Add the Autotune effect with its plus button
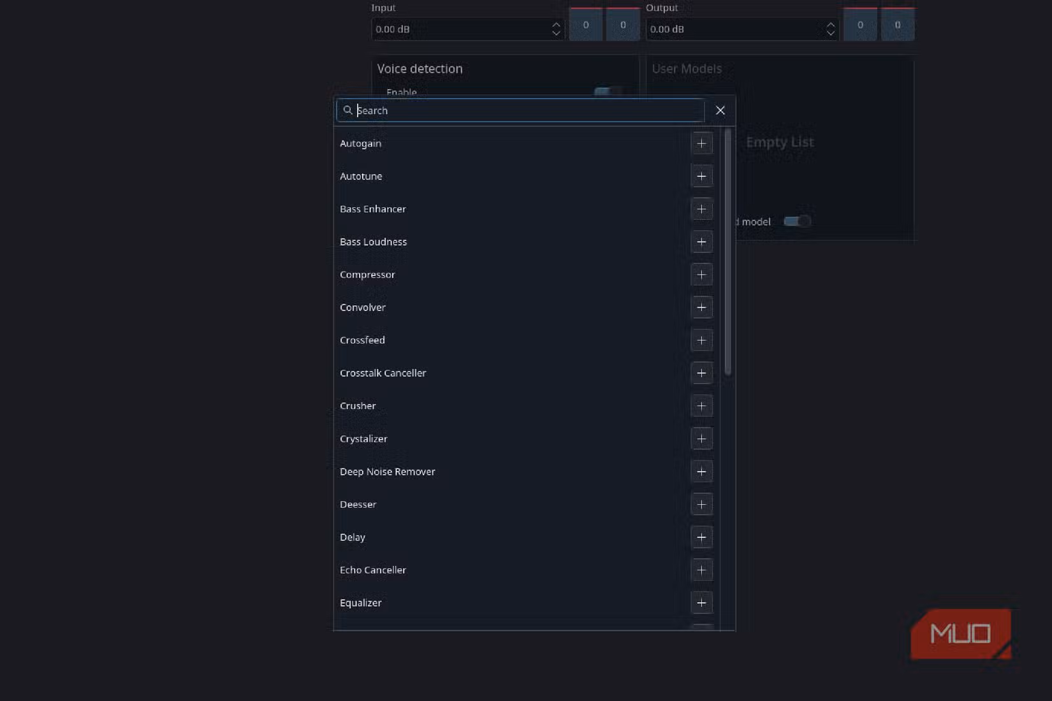 coord(701,177)
